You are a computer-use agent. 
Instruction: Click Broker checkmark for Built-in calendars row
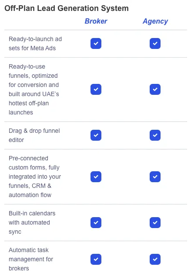(x=96, y=222)
